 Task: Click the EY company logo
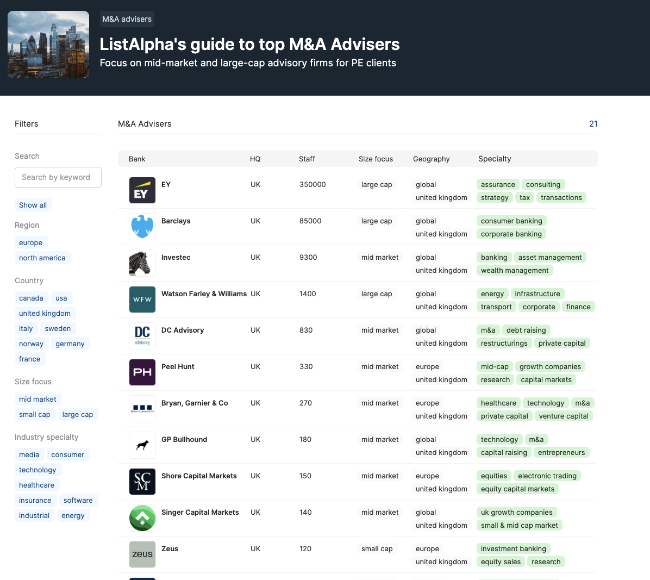(142, 190)
